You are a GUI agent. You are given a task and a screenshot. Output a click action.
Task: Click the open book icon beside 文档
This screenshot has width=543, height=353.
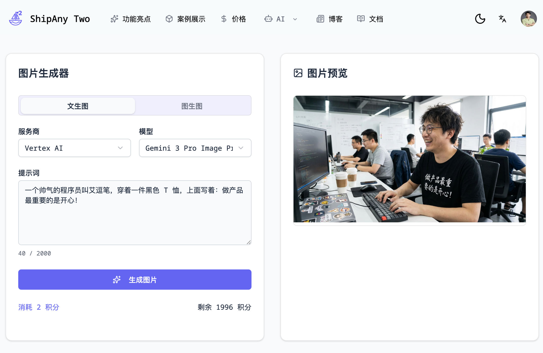pyautogui.click(x=361, y=19)
